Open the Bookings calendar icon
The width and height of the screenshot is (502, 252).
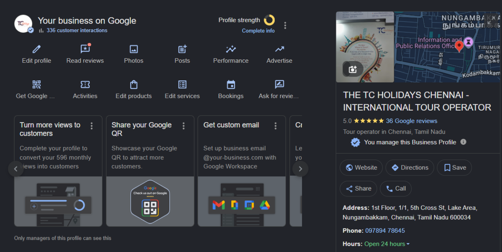tap(231, 85)
